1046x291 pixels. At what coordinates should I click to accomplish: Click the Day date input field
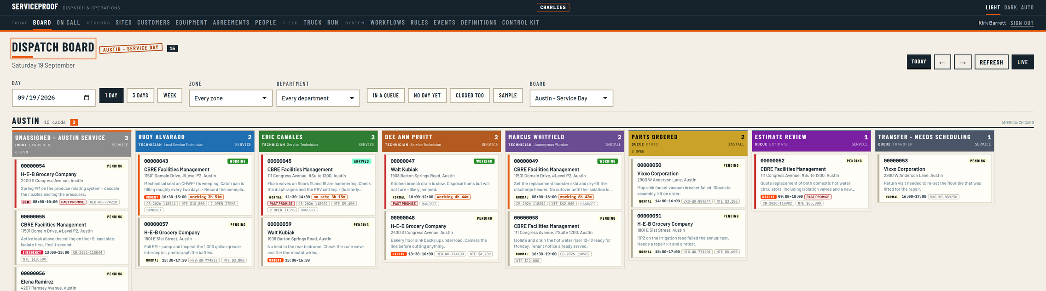(x=53, y=98)
